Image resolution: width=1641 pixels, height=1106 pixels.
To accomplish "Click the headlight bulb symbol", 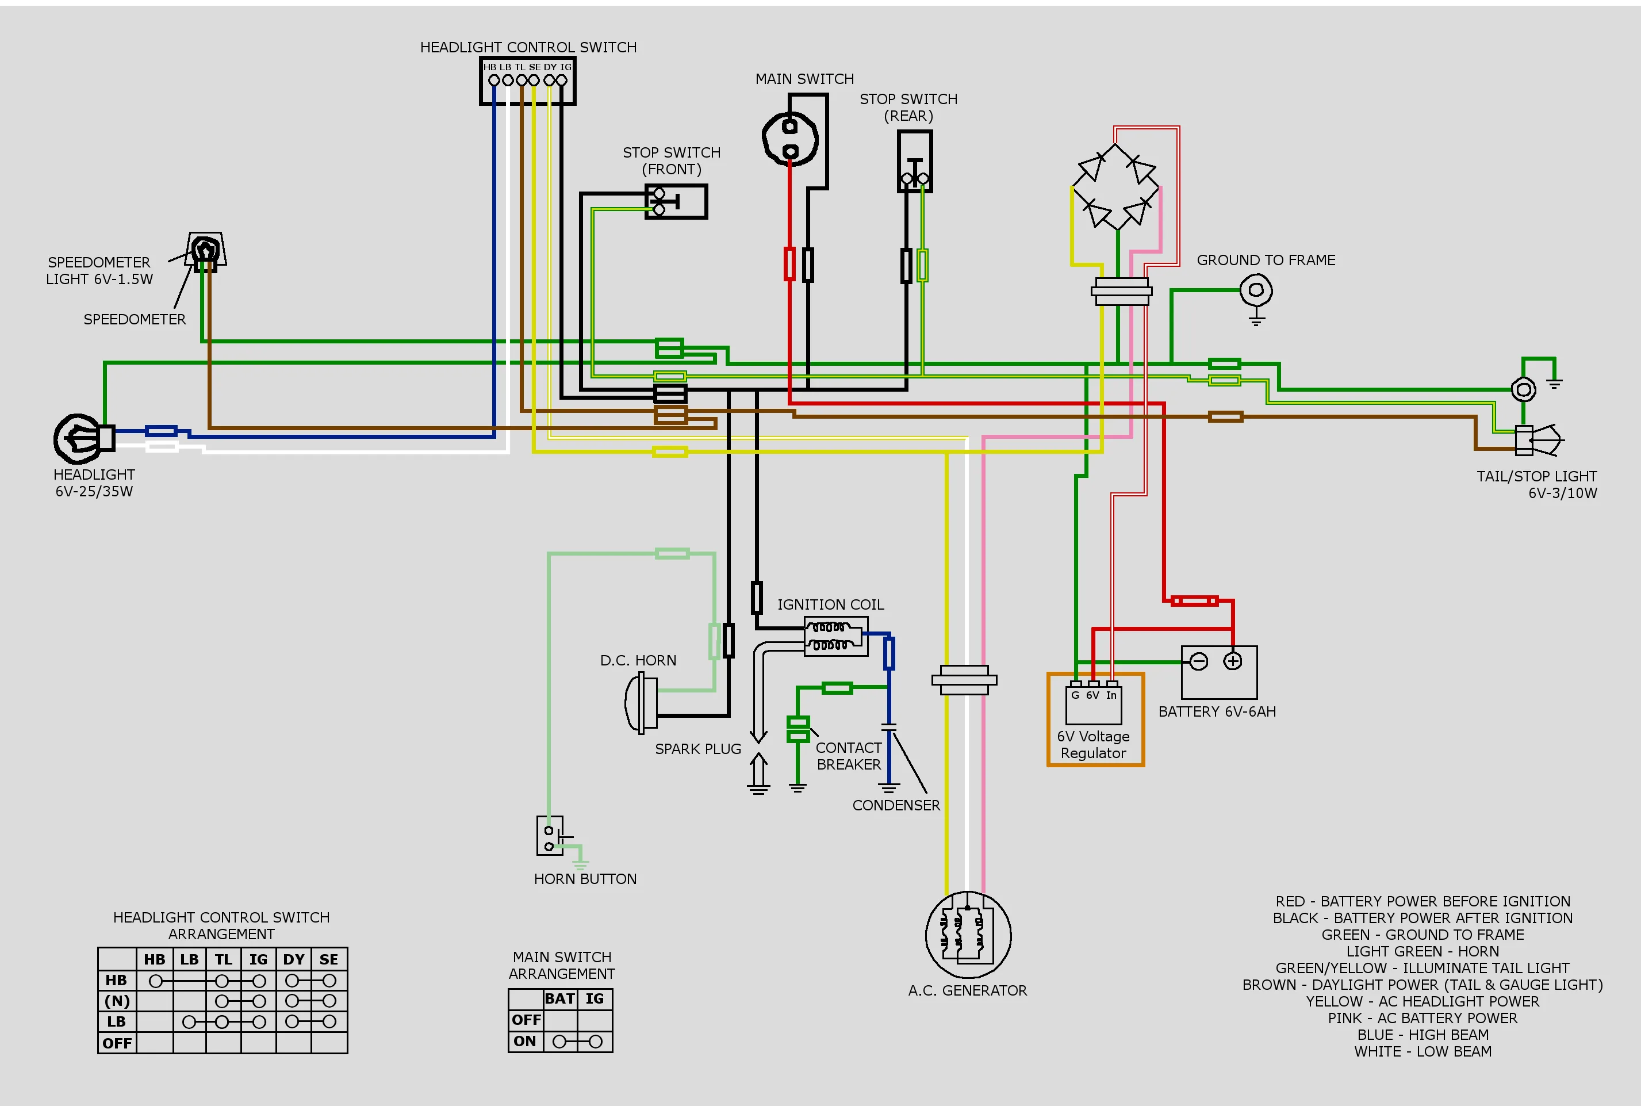I will coord(84,438).
